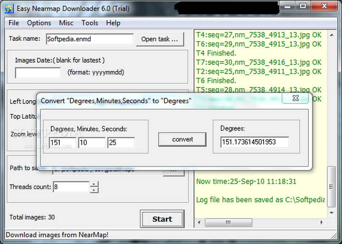The image size is (342, 244).
Task: Click the Start button
Action: [x=162, y=219]
